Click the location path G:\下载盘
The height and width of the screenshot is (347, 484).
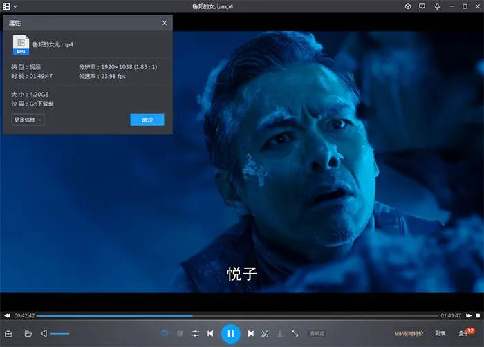point(41,104)
